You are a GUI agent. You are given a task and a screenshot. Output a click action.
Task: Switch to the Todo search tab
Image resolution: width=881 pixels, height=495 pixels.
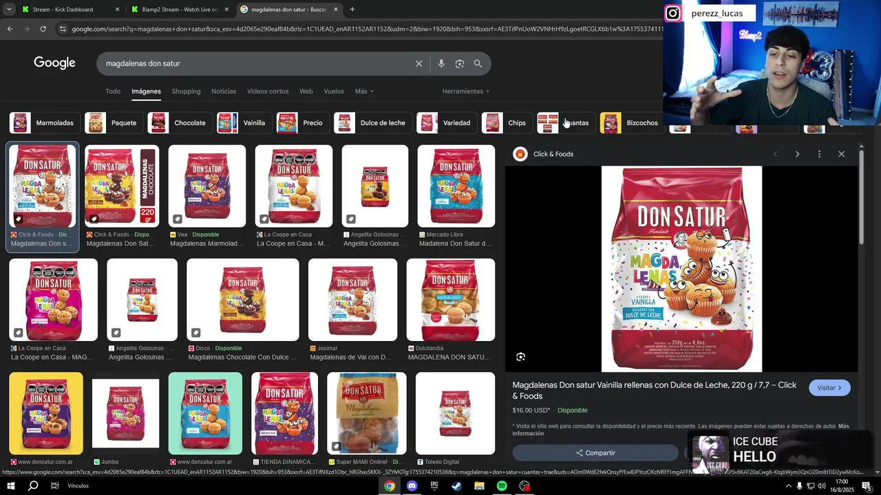[x=113, y=91]
